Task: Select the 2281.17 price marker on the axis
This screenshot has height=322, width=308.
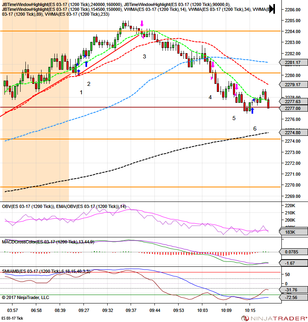Action: coord(293,62)
